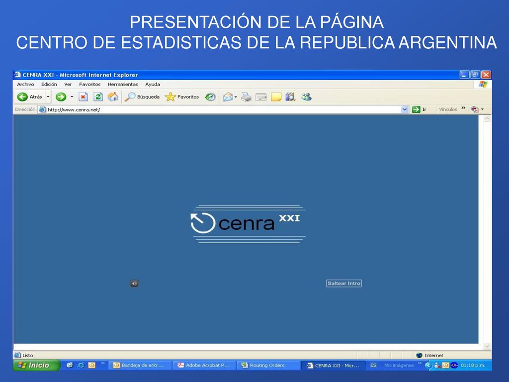Viewport: 509px width, 382px height.
Task: Go to the Home page icon
Action: (x=113, y=97)
